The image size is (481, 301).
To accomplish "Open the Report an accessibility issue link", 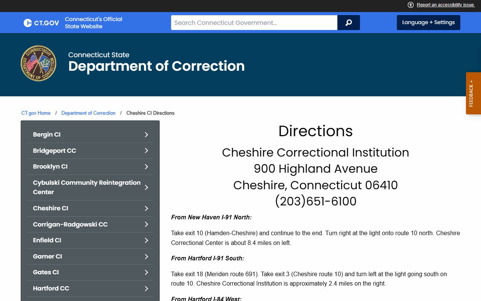I will 446,5.
